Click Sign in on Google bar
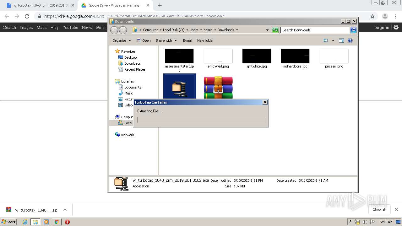Screen dimensions: 402x226 pos(382,27)
